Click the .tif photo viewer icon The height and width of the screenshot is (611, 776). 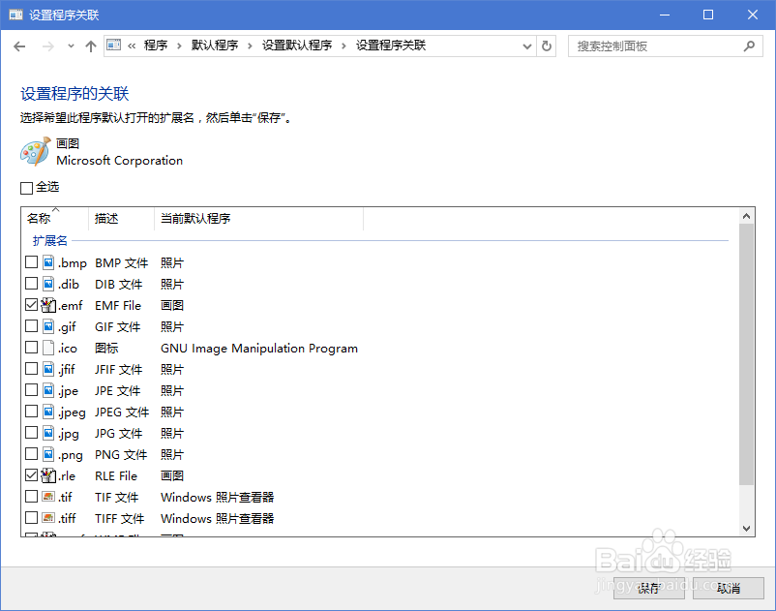tap(46, 497)
